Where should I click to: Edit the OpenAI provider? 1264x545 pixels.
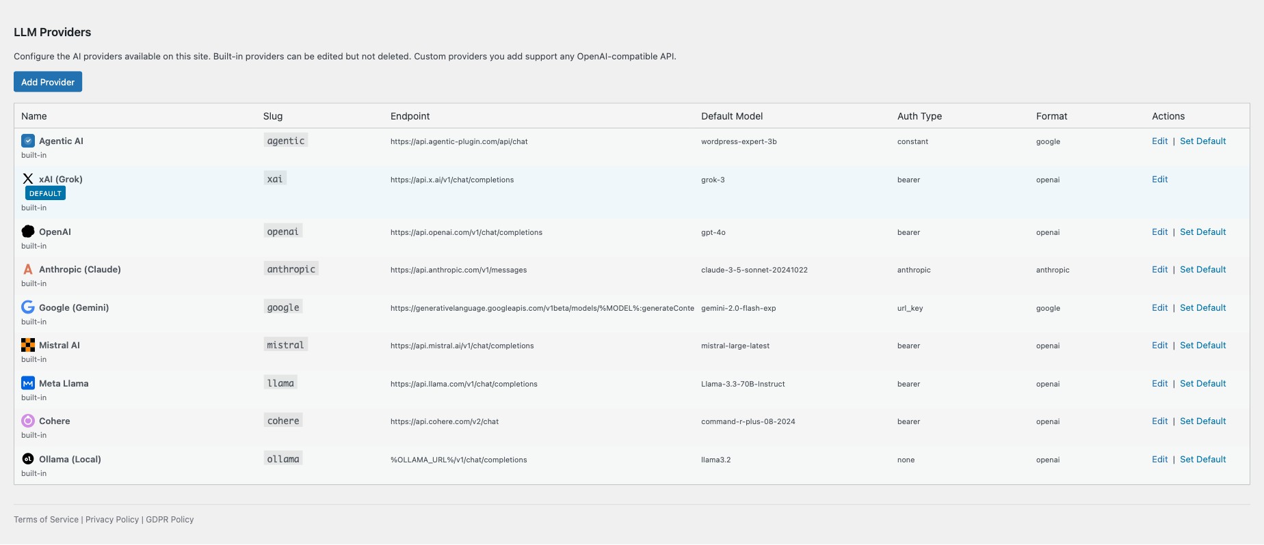1159,232
